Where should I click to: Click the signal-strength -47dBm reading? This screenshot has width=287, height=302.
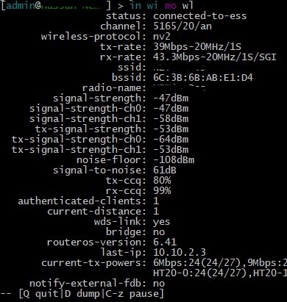171,98
